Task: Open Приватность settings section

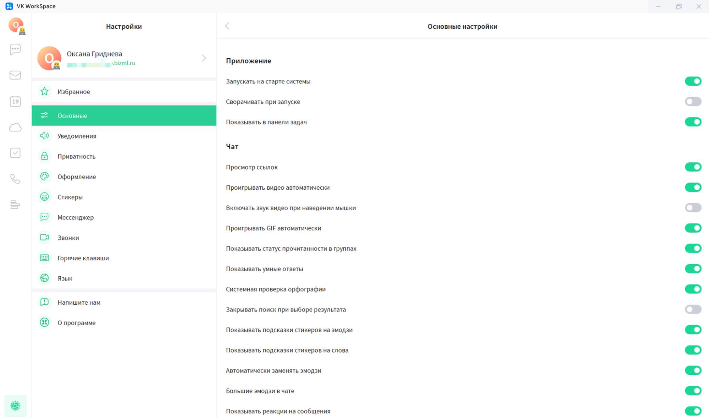Action: (x=77, y=156)
